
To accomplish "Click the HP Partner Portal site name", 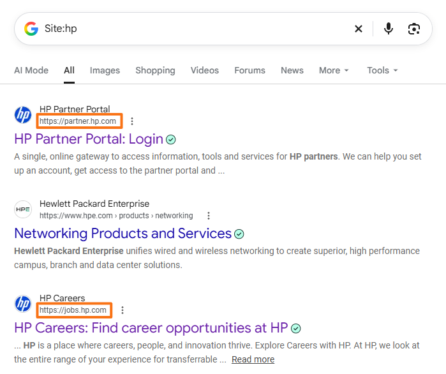I will (75, 109).
